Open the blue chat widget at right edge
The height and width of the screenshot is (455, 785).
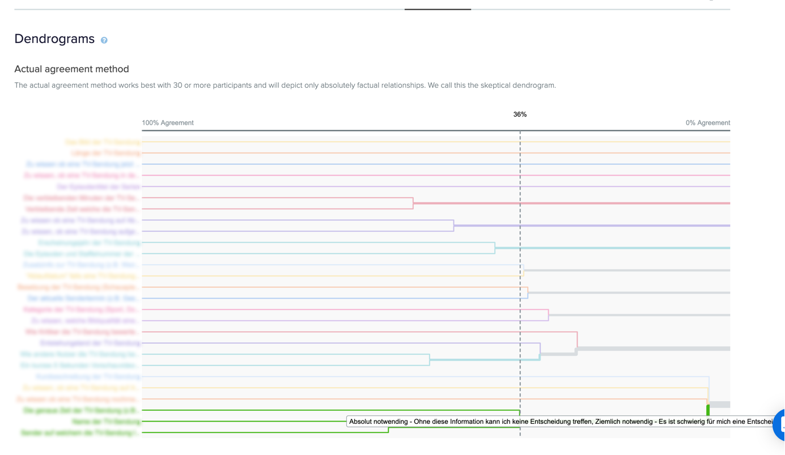(780, 424)
